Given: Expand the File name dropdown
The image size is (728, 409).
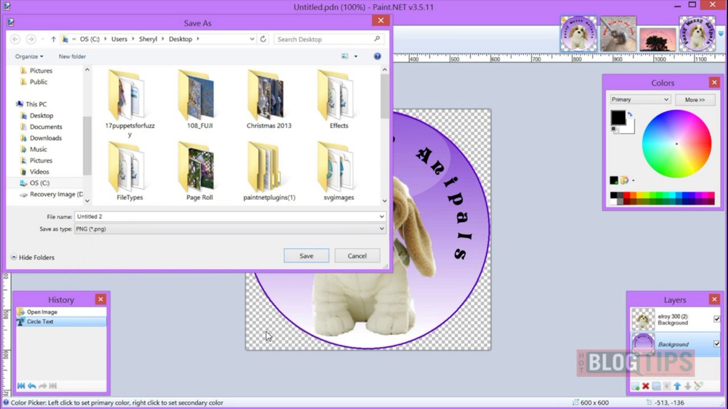Looking at the screenshot, I should [382, 216].
